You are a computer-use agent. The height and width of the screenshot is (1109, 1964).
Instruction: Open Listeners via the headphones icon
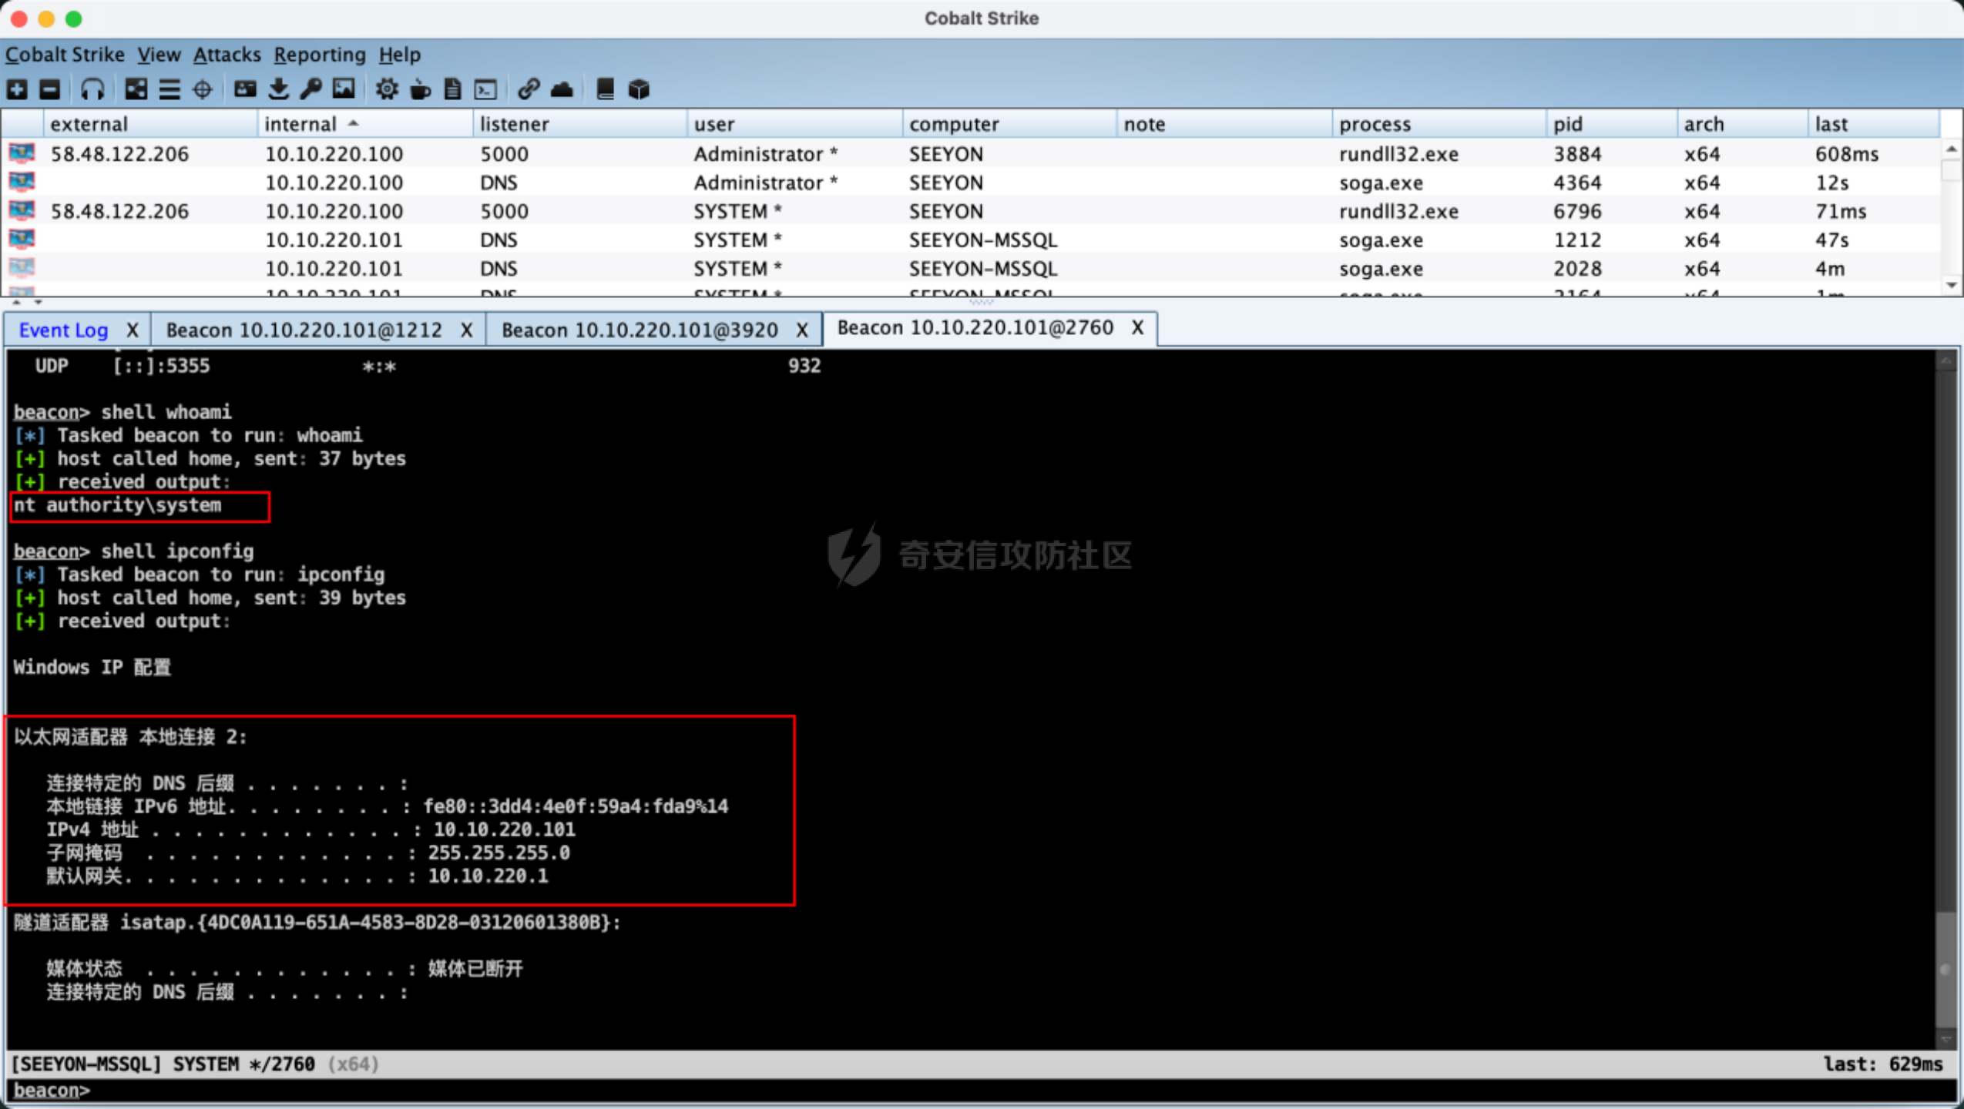click(92, 89)
